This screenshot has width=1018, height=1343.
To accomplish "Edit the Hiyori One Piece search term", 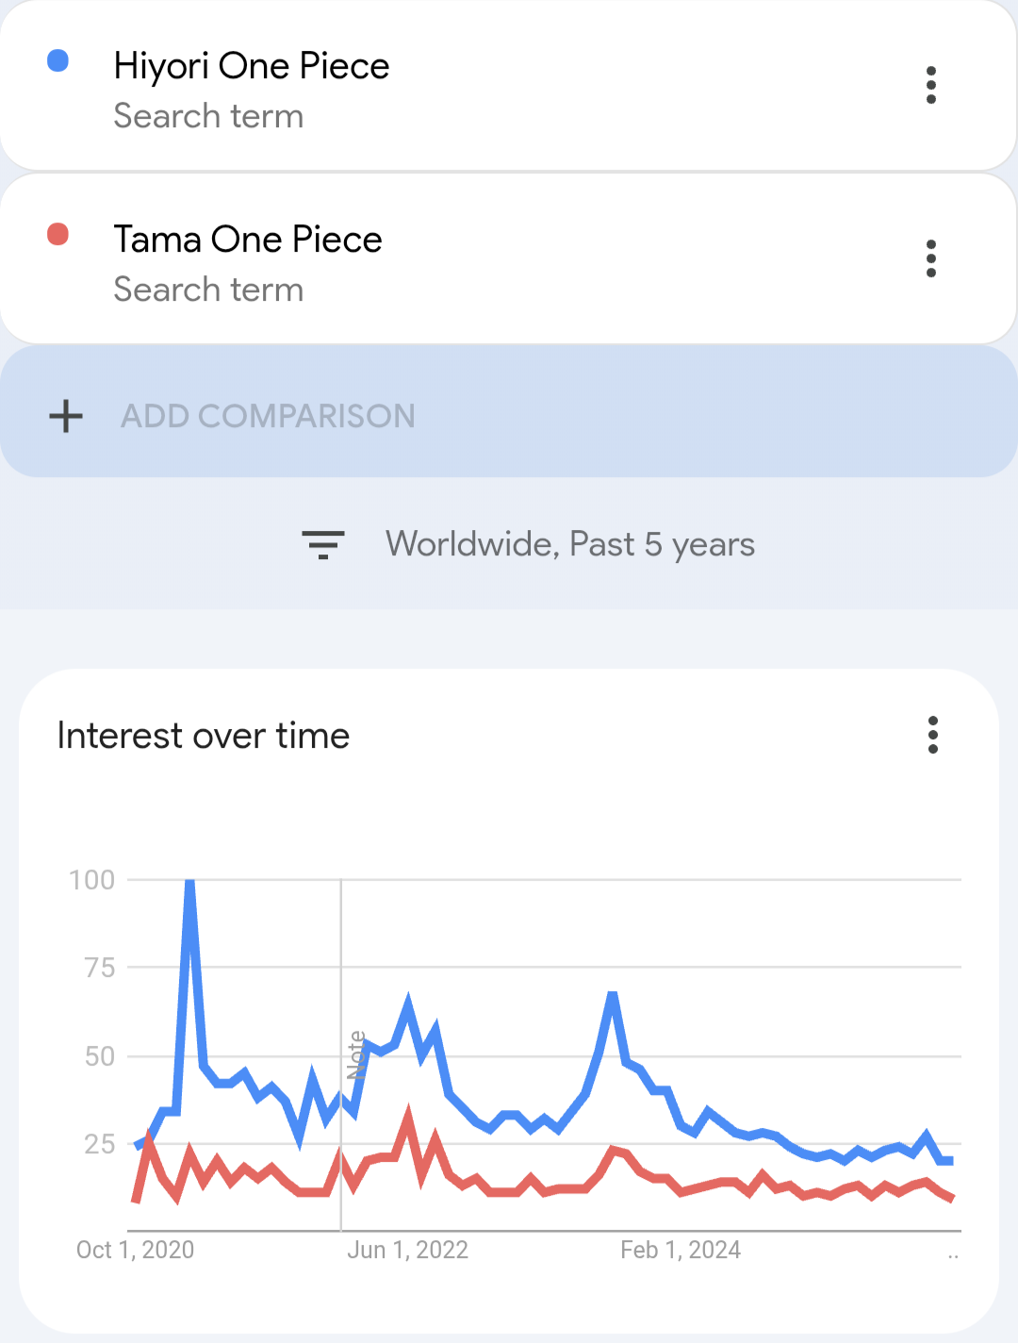I will [251, 66].
